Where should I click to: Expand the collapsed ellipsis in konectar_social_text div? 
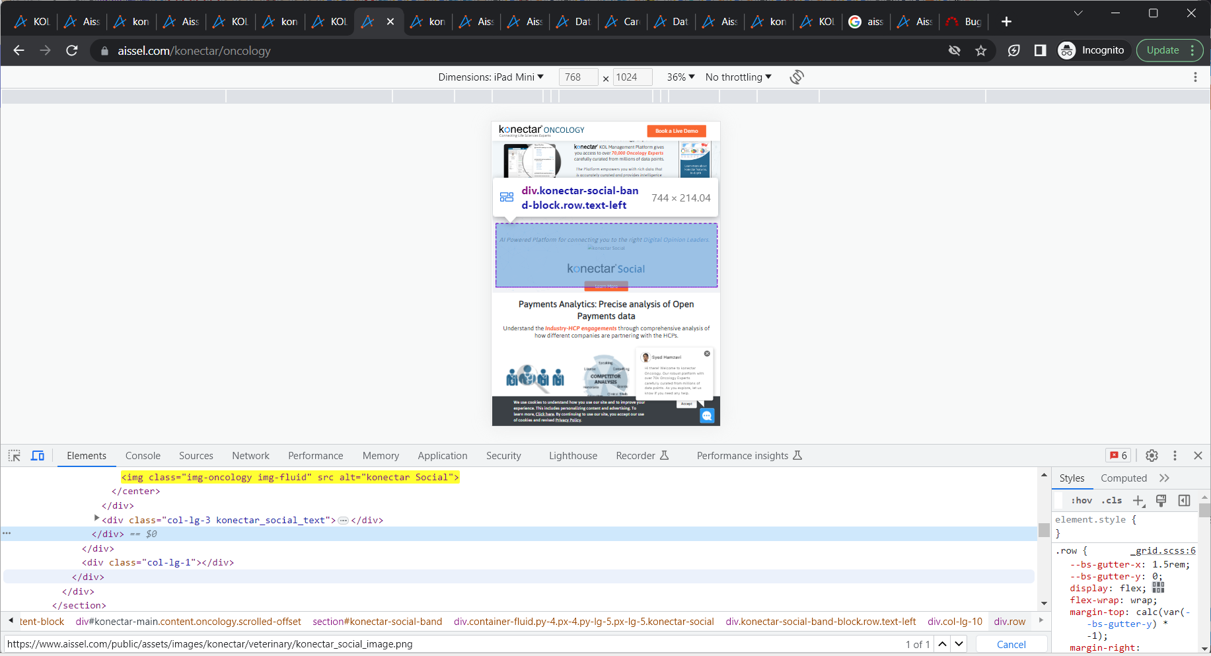pyautogui.click(x=344, y=521)
